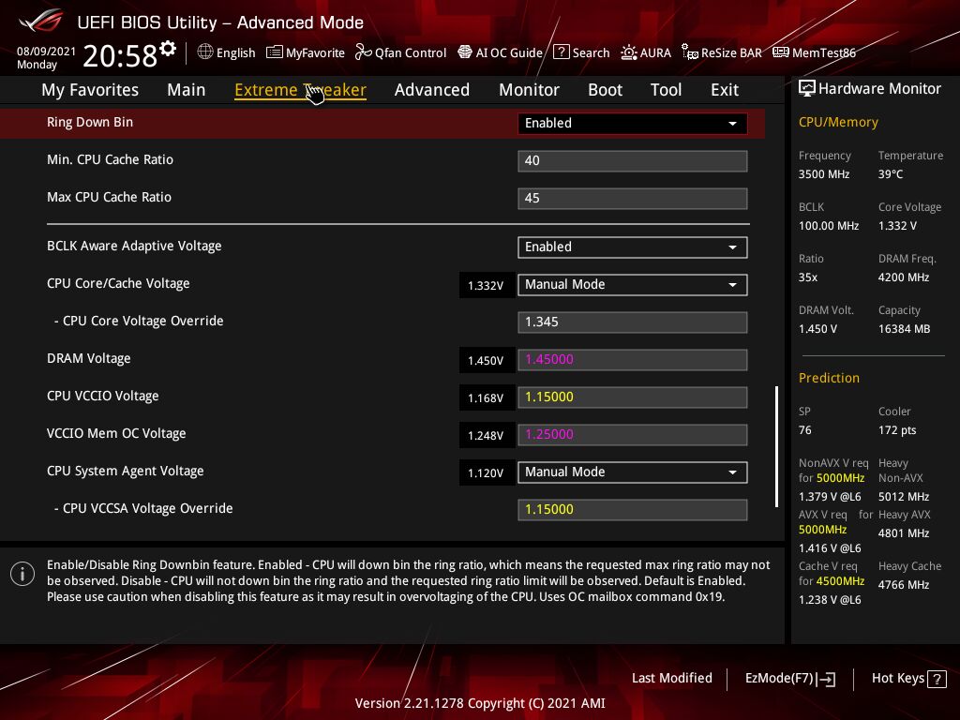Switch to EzMode(F7)
960x720 pixels.
coord(789,679)
